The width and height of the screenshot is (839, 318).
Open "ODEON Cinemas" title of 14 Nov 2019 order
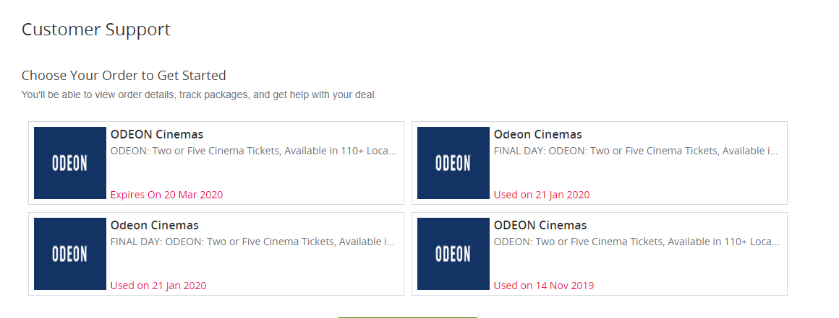[x=540, y=225]
